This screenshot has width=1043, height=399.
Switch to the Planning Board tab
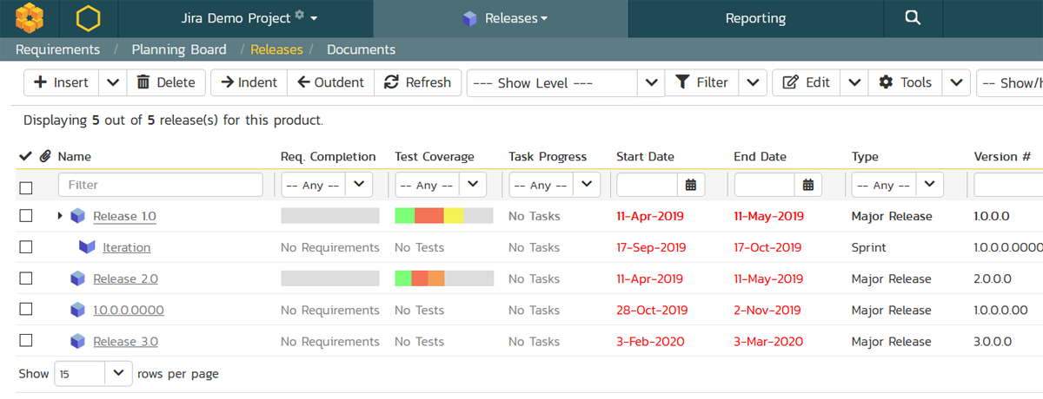pos(179,49)
